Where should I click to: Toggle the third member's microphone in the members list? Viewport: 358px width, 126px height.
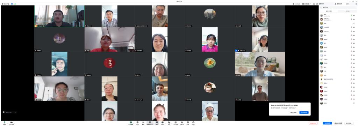(x=351, y=23)
